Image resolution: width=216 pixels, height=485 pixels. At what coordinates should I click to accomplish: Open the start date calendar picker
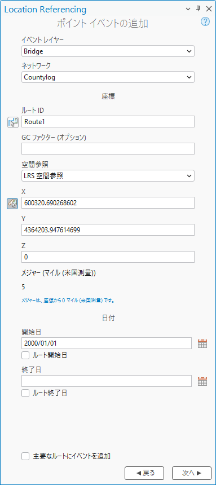tap(202, 343)
